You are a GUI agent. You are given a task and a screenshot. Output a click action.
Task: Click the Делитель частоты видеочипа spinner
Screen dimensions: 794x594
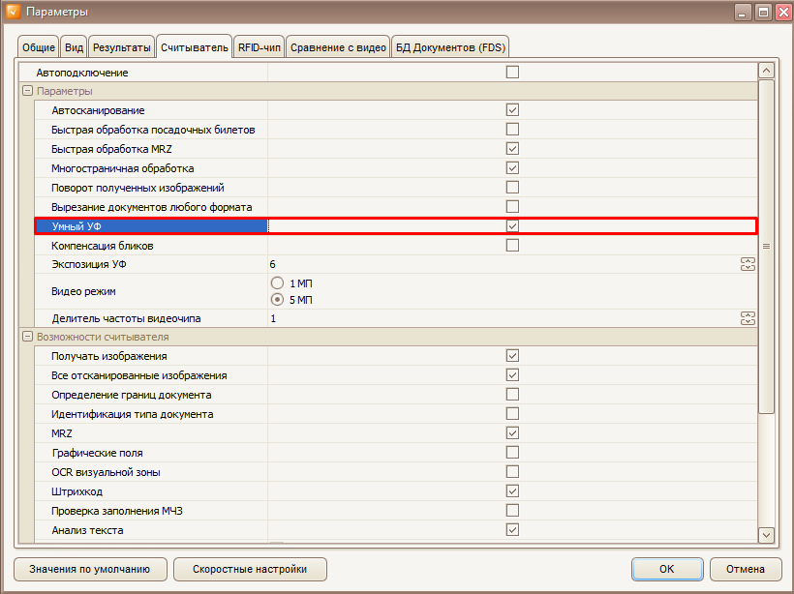748,318
